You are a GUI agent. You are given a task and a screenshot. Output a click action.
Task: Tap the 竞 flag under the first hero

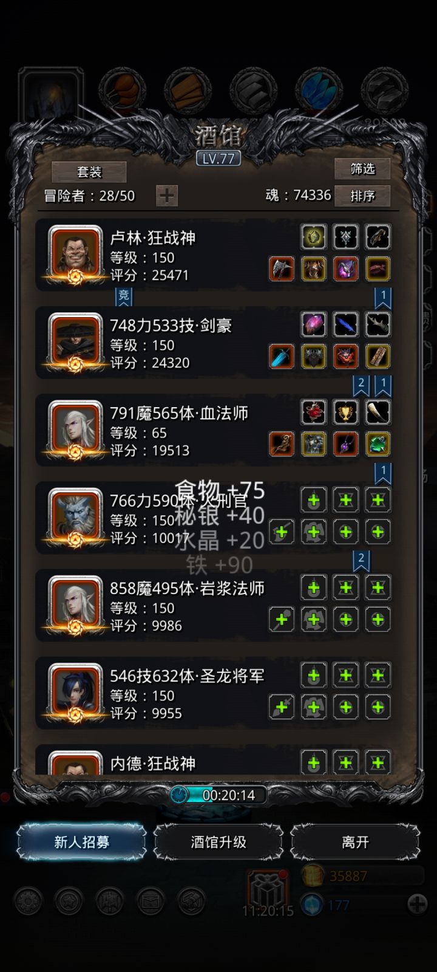(x=124, y=296)
